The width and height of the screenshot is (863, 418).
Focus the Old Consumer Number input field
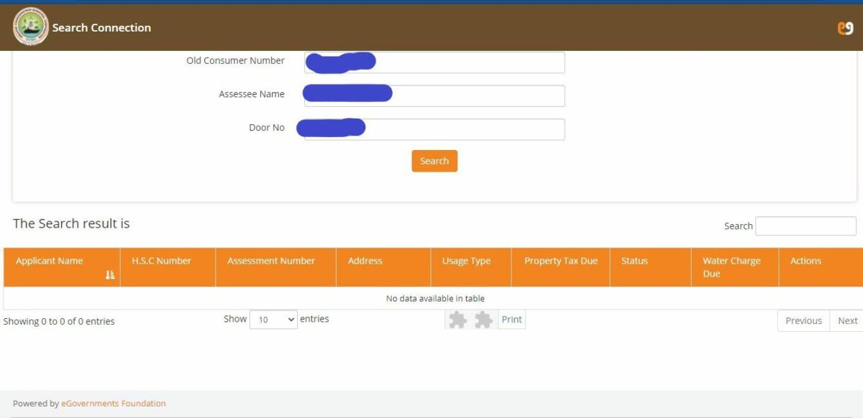tap(467, 62)
